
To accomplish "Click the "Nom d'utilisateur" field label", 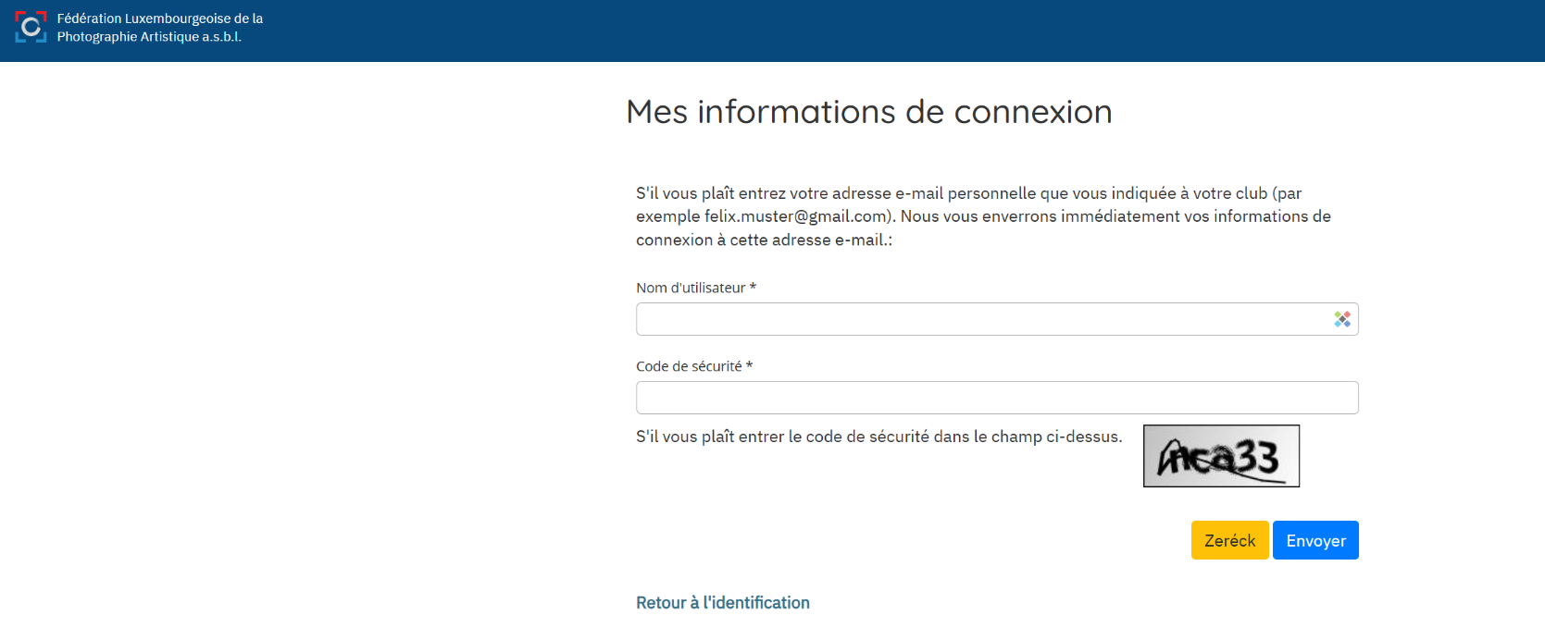I will 690,288.
